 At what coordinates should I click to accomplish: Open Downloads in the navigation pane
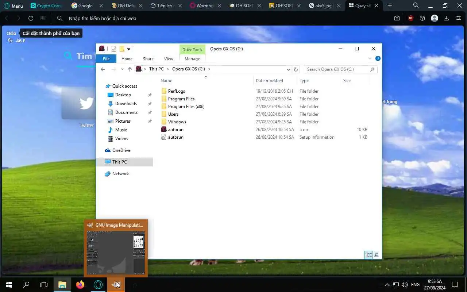point(126,104)
